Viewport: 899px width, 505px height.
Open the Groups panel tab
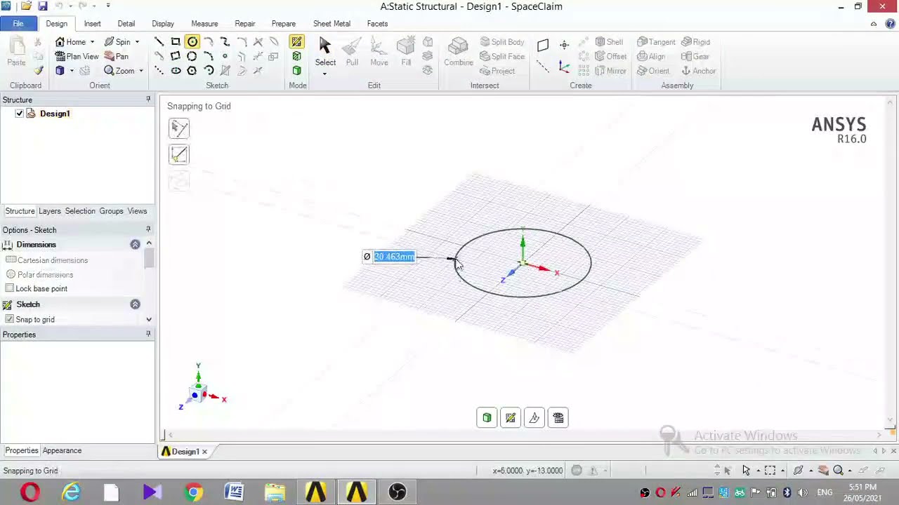coord(111,211)
